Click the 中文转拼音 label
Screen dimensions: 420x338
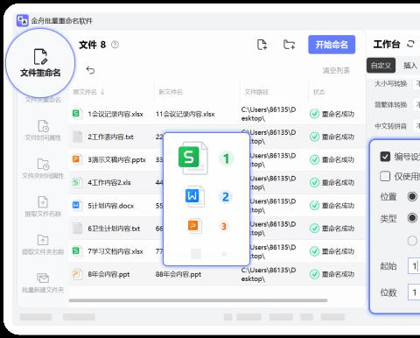pos(390,126)
